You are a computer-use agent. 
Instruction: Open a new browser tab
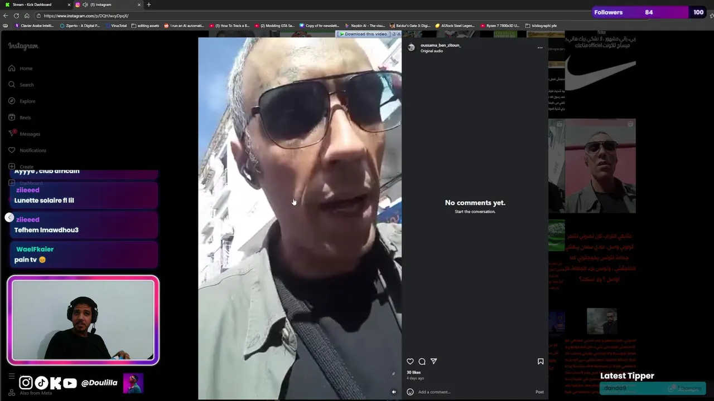coord(148,4)
